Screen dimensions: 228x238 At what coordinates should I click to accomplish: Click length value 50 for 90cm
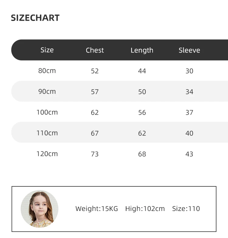pyautogui.click(x=142, y=92)
